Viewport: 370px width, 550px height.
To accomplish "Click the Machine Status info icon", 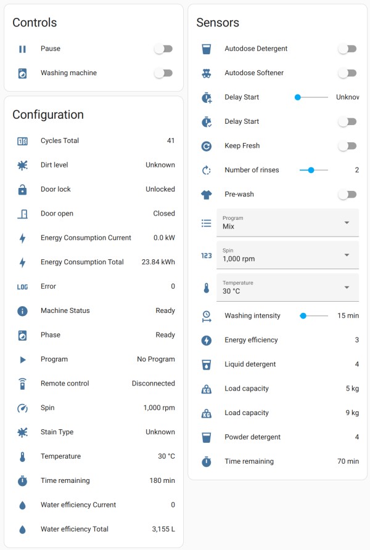I will pos(22,311).
